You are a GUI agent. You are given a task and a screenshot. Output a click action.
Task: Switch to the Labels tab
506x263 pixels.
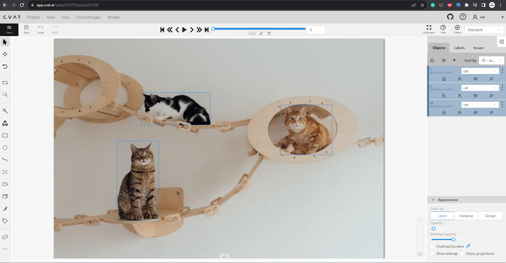point(459,48)
